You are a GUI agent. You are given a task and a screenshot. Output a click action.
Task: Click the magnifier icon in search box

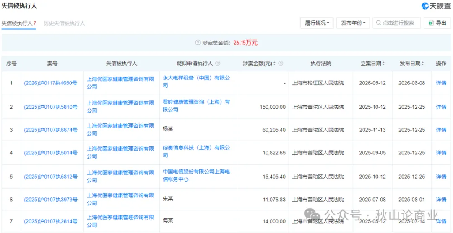click(x=378, y=23)
